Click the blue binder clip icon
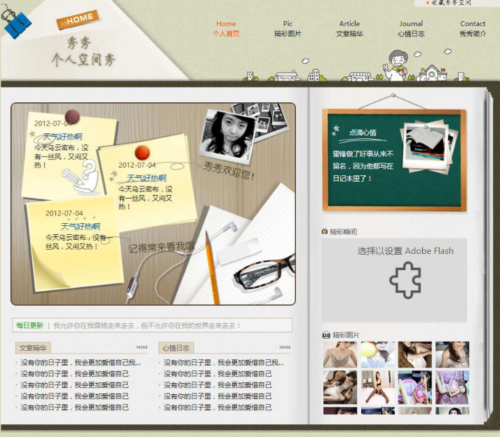 point(16,22)
